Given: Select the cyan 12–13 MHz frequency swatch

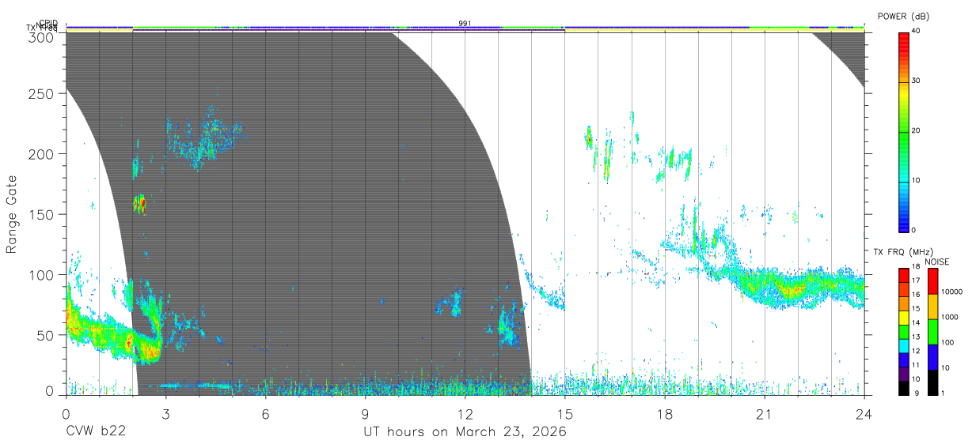Looking at the screenshot, I should [904, 346].
